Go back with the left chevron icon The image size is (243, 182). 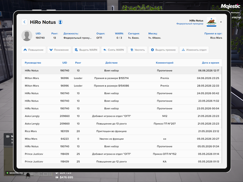coord(24,22)
